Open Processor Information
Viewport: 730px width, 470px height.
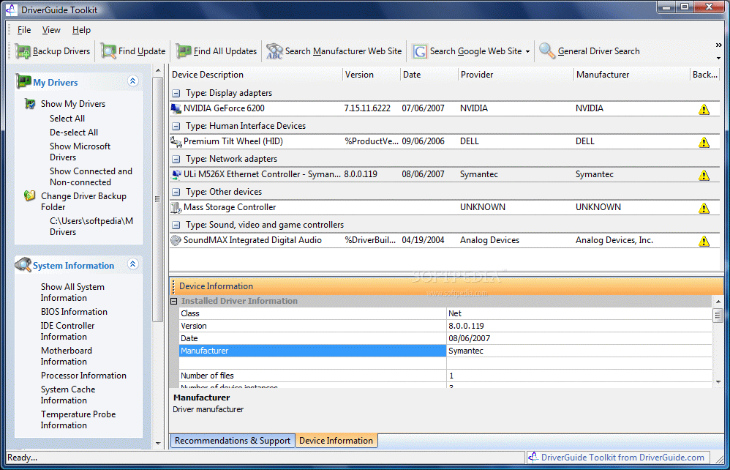click(x=83, y=376)
